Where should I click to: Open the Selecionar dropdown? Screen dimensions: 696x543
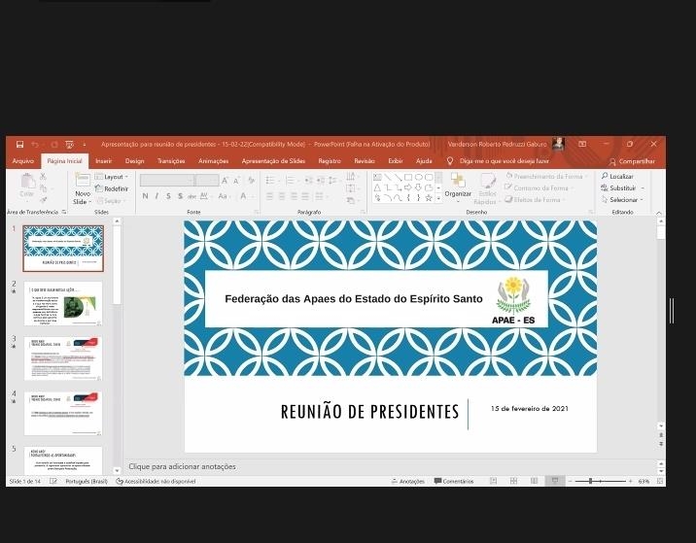click(x=622, y=200)
